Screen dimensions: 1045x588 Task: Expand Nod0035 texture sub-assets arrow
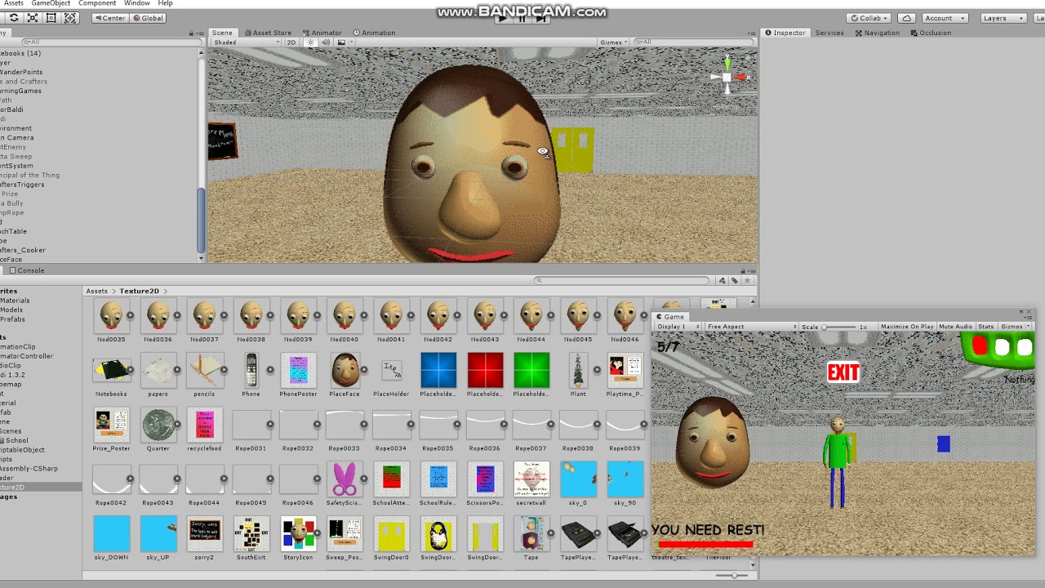click(x=130, y=315)
